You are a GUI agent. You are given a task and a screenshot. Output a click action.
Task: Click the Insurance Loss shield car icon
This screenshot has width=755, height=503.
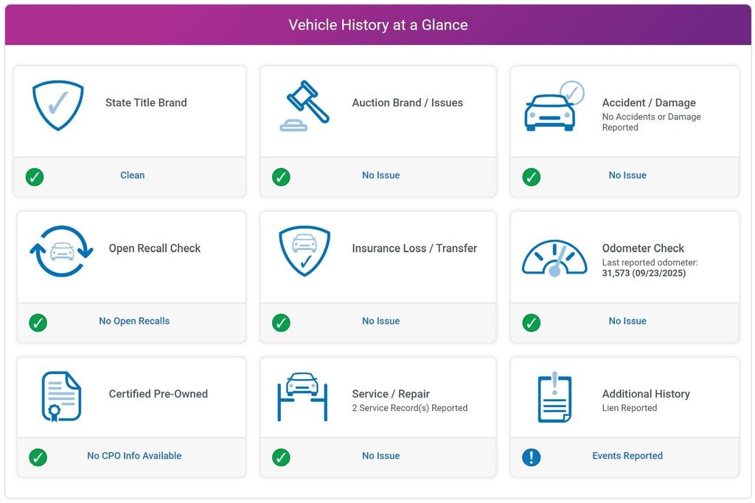tap(304, 251)
